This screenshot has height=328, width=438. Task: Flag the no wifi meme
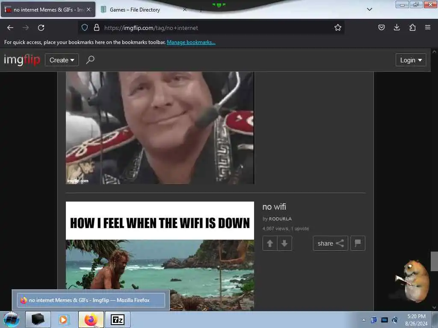(358, 243)
